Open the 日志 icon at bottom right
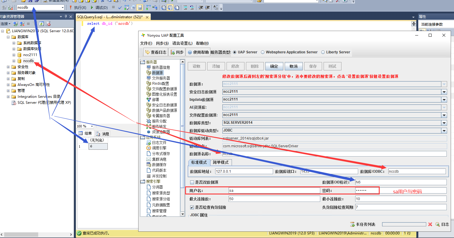454x238 pixels. (438, 224)
